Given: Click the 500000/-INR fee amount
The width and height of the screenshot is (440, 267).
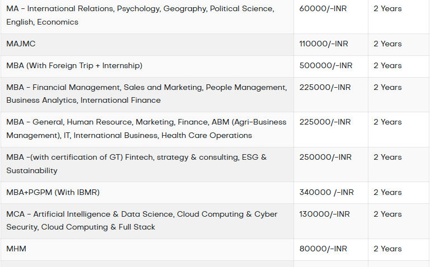Looking at the screenshot, I should coord(326,65).
